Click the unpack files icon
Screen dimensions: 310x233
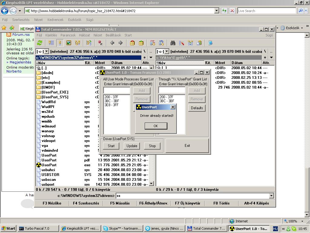(x=141, y=43)
